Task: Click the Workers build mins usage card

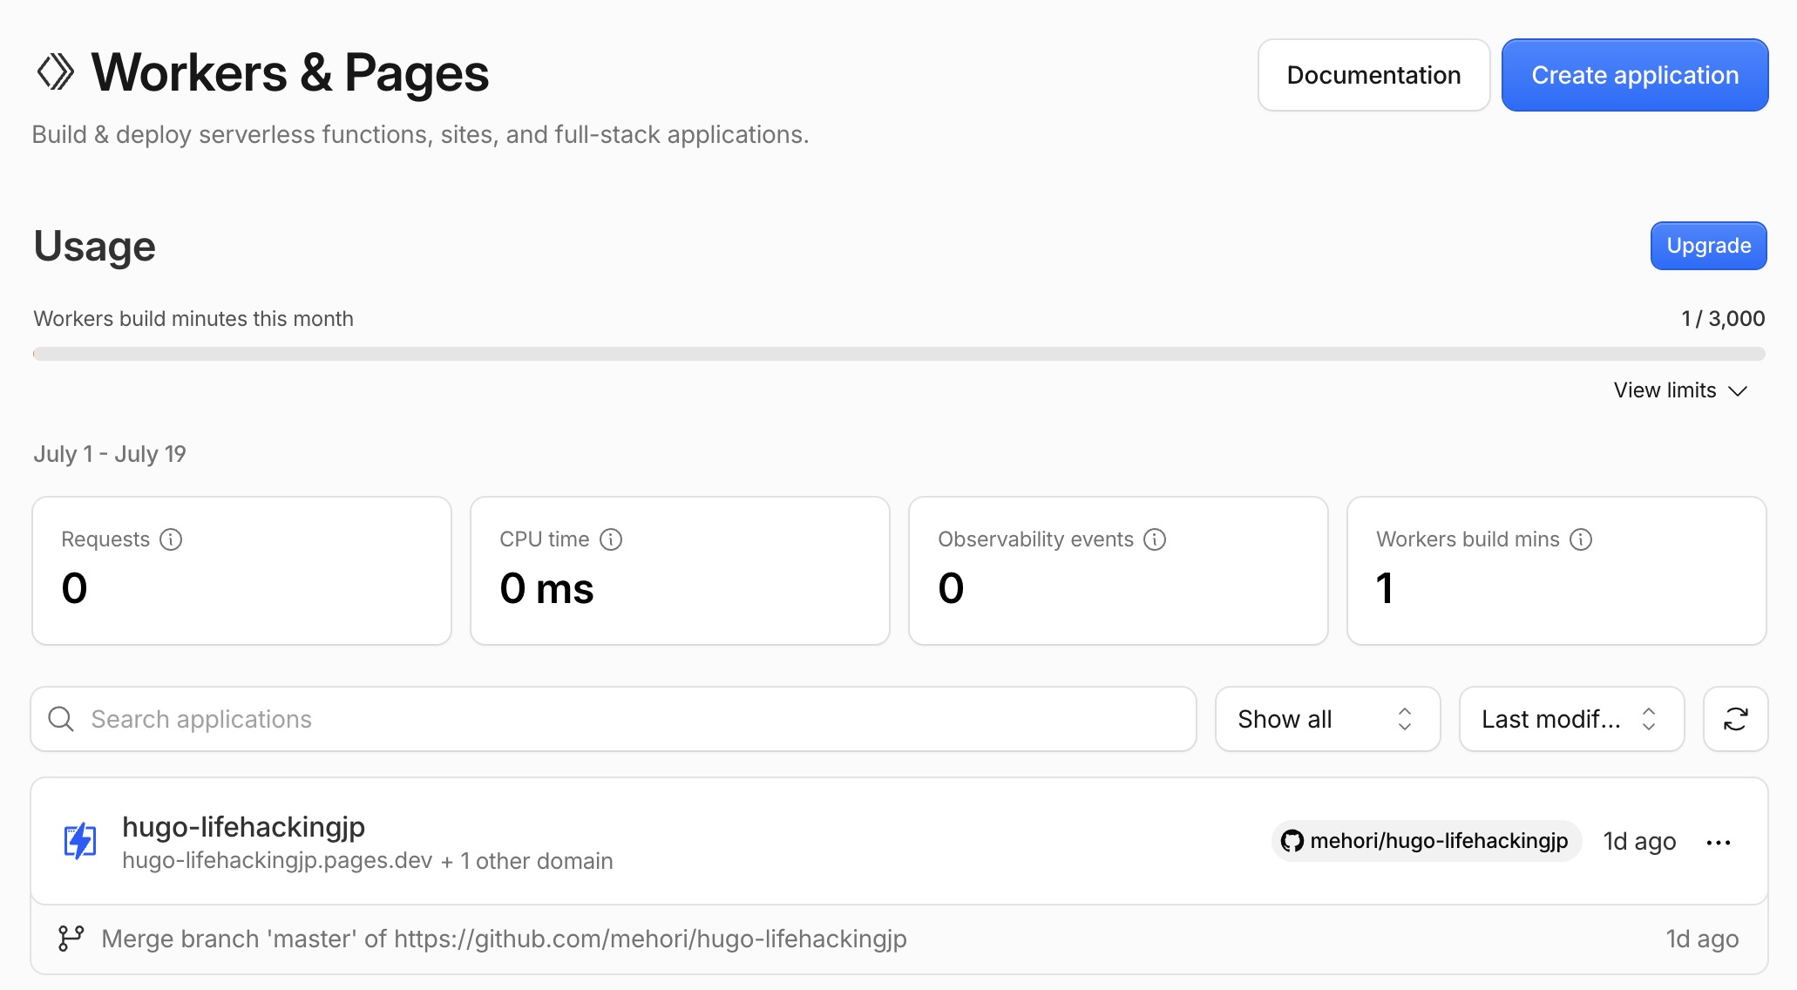Action: point(1556,571)
